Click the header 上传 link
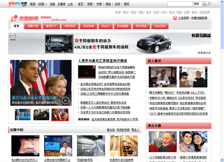This screenshot has width=224, height=162. tap(70, 4)
